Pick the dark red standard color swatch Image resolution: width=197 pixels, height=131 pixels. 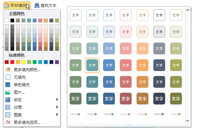[7, 62]
